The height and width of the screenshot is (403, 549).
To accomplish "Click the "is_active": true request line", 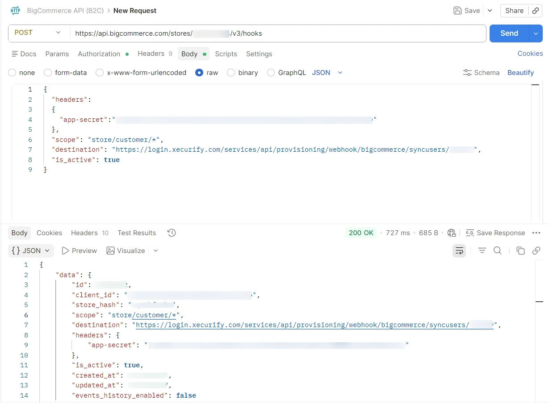I will coord(86,160).
